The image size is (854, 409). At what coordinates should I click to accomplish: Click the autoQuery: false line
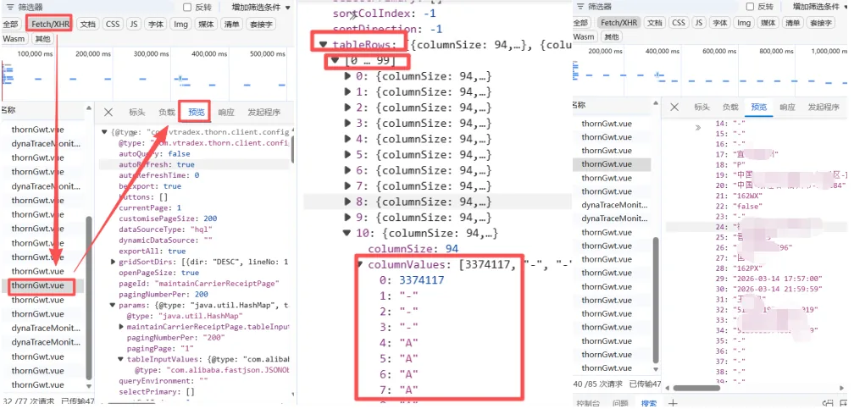154,153
